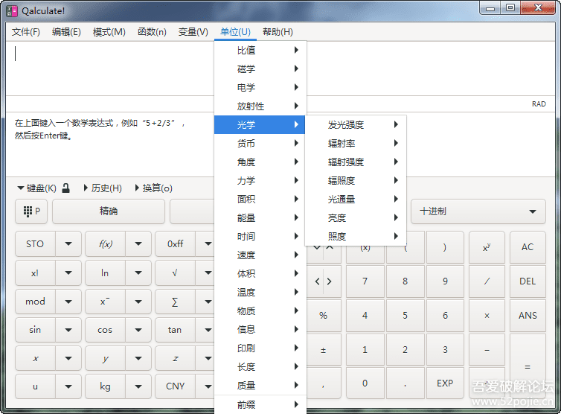Screen dimensions: 561x414
Task: Open the 模式(M) menu
Action: coord(109,32)
